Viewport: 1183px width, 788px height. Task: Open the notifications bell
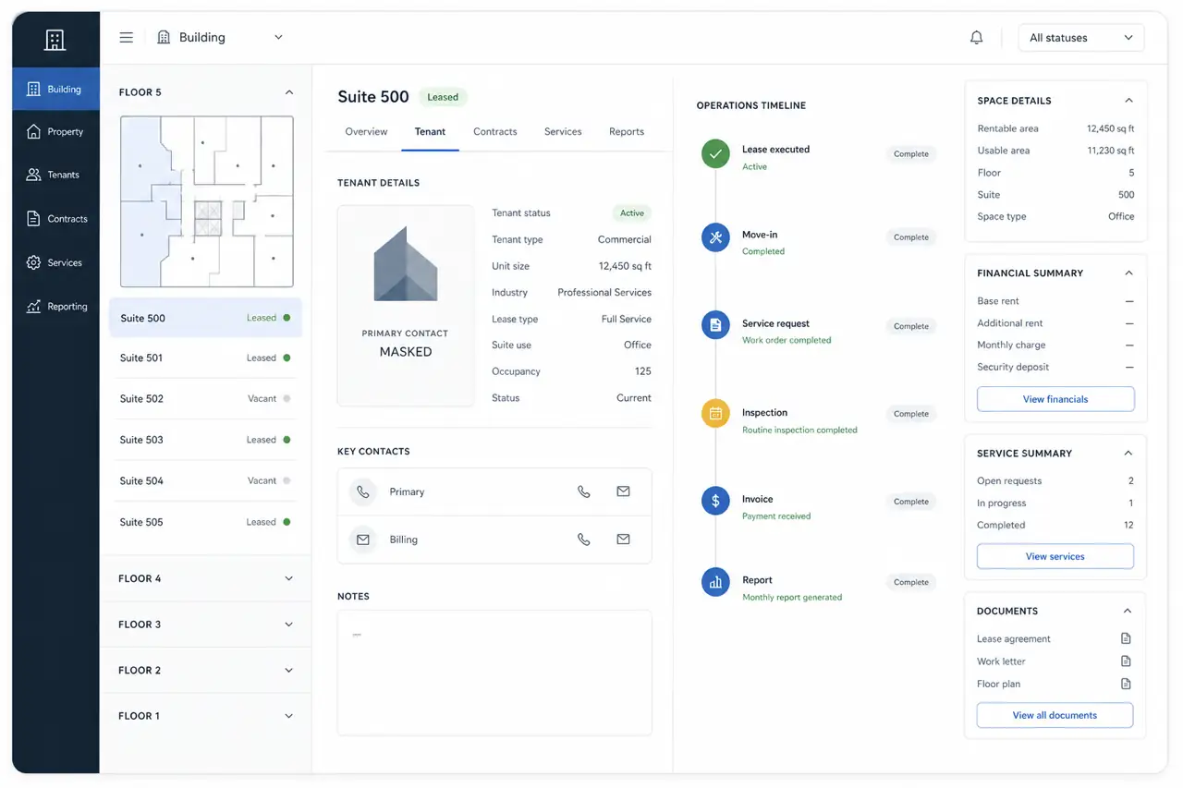(x=976, y=38)
